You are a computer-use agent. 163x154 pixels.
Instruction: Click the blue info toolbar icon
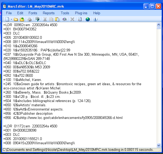(95, 19)
